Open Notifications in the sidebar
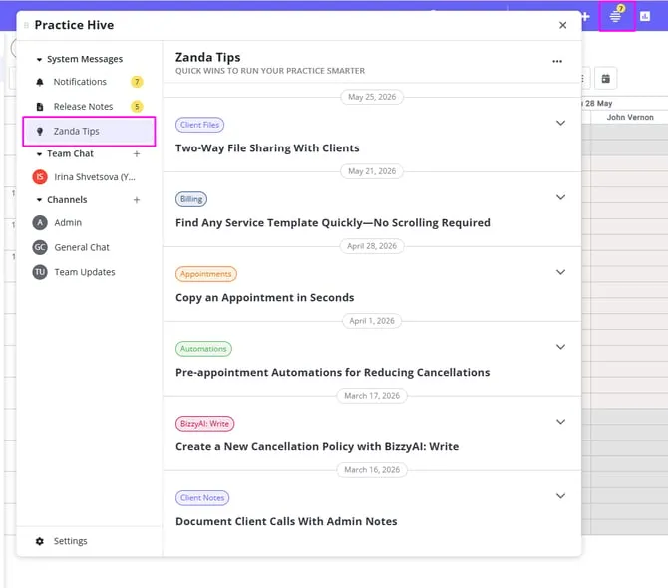This screenshot has width=668, height=588. (x=89, y=82)
